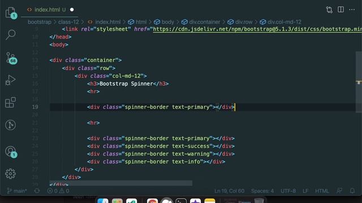362x203 pixels.
Task: Click bootstrap in the breadcrumb
Action: click(40, 22)
